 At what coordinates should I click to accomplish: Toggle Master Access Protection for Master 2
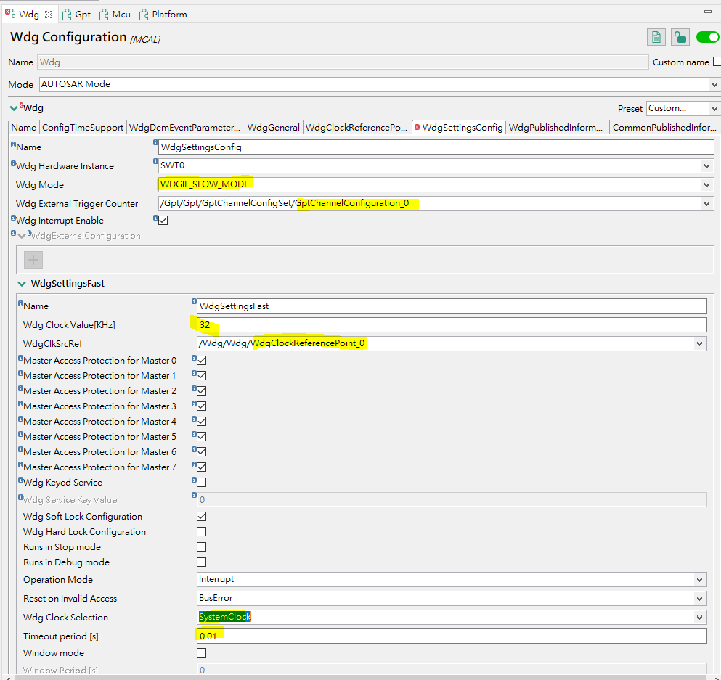point(201,390)
